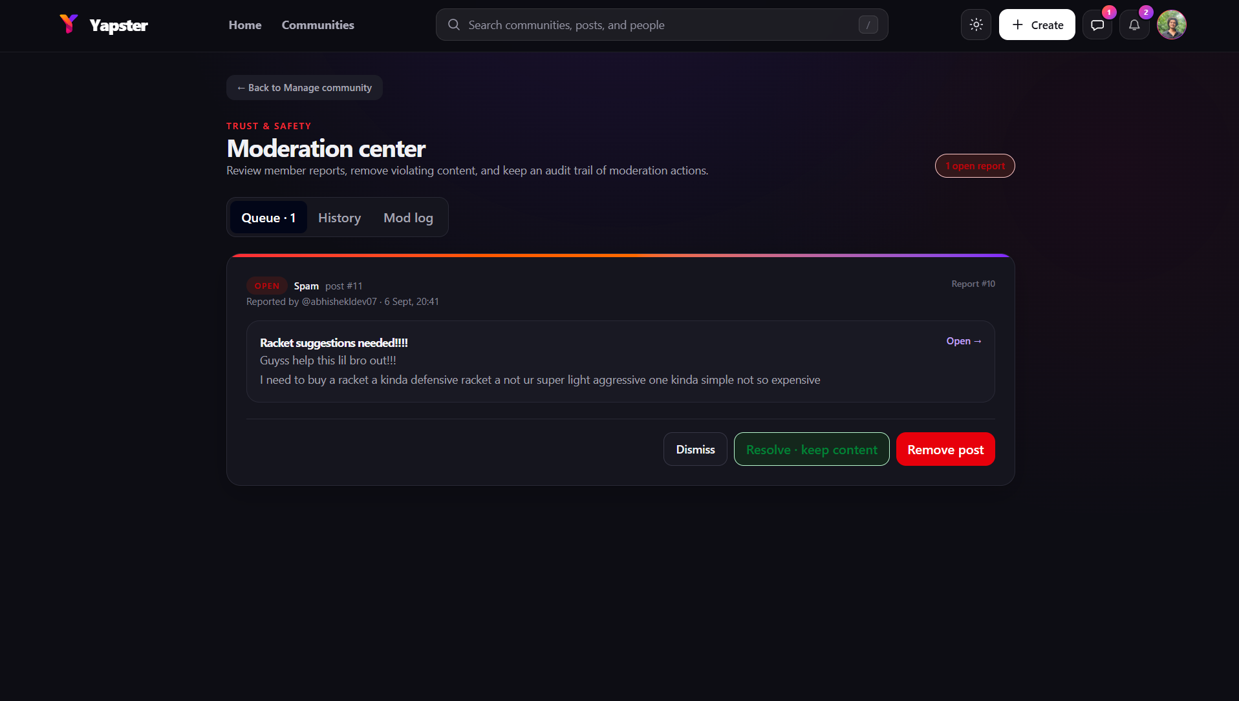Dismiss the spam report
The width and height of the screenshot is (1239, 701).
pos(695,449)
